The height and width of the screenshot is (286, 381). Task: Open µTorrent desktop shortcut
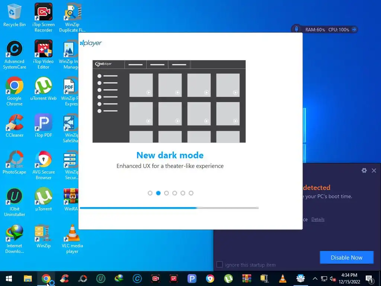tap(43, 200)
